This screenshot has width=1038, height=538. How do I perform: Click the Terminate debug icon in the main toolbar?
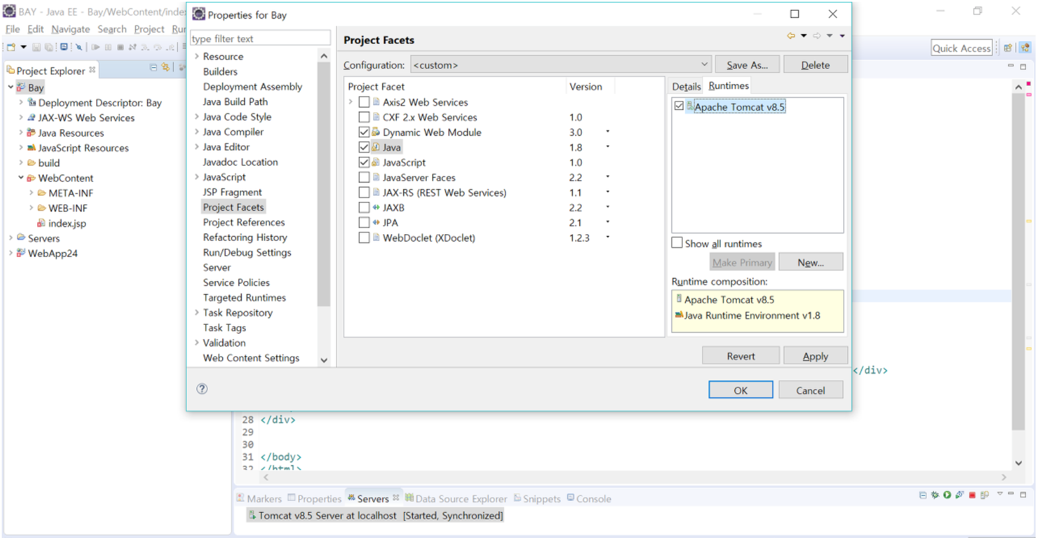pyautogui.click(x=120, y=47)
